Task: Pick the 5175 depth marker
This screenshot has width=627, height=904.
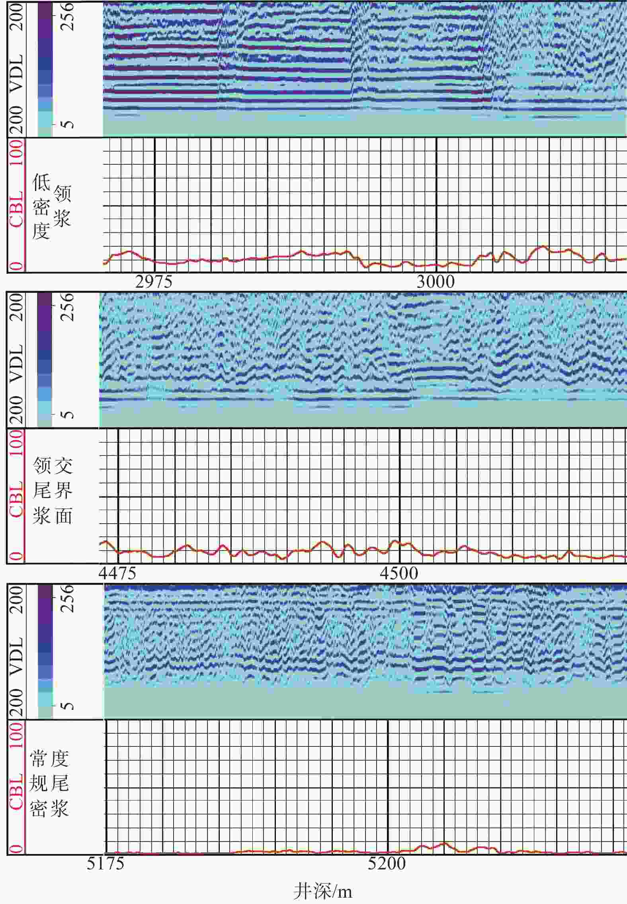Action: 105,863
